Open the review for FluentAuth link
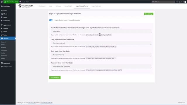The width and height of the screenshot is (187, 105). pyautogui.click(x=46, y=103)
